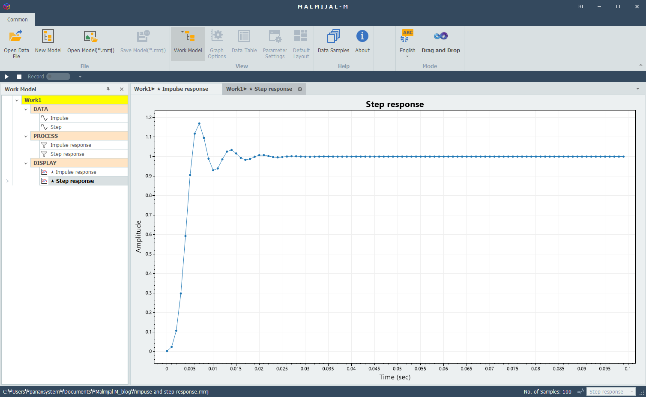Select Impulse response under DISPLAY
The image size is (646, 397).
click(84, 172)
